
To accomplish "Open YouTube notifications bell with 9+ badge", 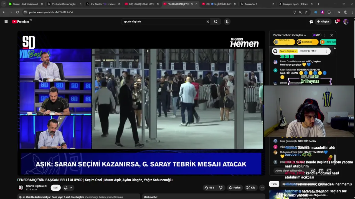I will coord(336,22).
